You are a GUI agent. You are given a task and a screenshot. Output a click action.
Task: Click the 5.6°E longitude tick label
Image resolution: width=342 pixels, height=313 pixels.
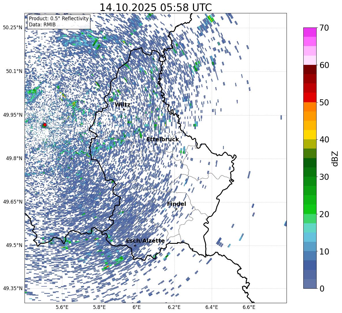[62, 307]
